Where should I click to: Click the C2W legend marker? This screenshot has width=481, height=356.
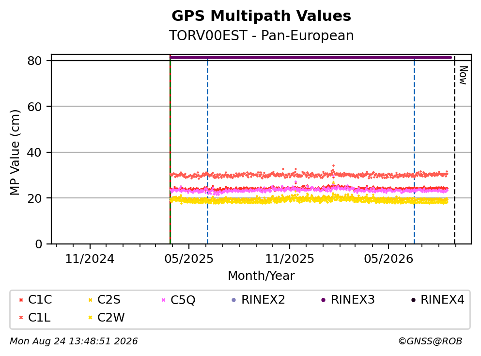pos(90,318)
